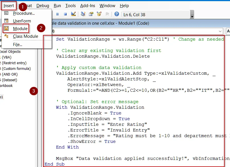Click the 'End Sub' line
This screenshot has height=167, width=230.
click(55, 164)
